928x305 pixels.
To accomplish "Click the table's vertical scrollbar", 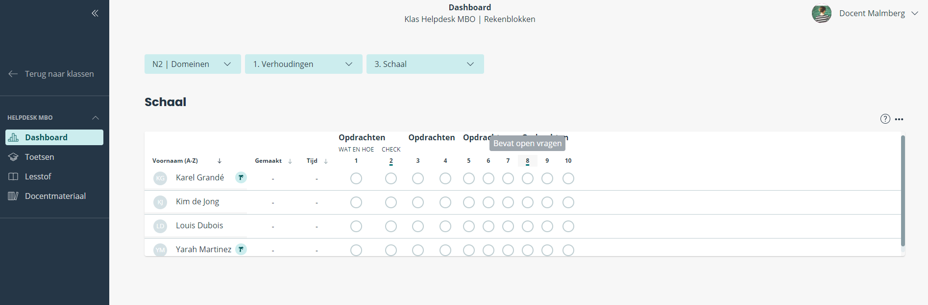I will pos(903,191).
